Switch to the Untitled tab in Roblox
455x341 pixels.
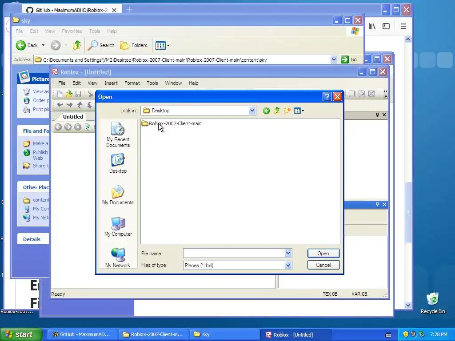tap(73, 117)
